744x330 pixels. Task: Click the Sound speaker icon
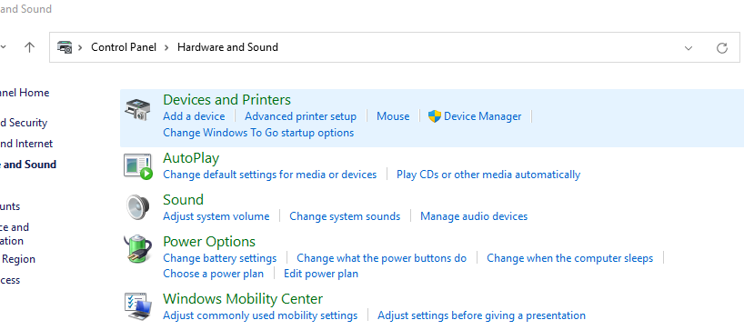pyautogui.click(x=137, y=207)
